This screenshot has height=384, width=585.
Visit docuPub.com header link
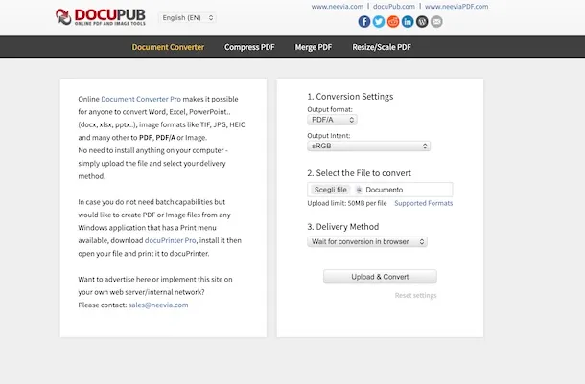(394, 7)
